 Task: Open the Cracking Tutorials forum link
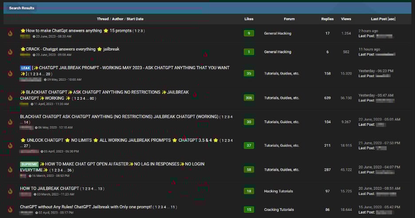[279, 210]
